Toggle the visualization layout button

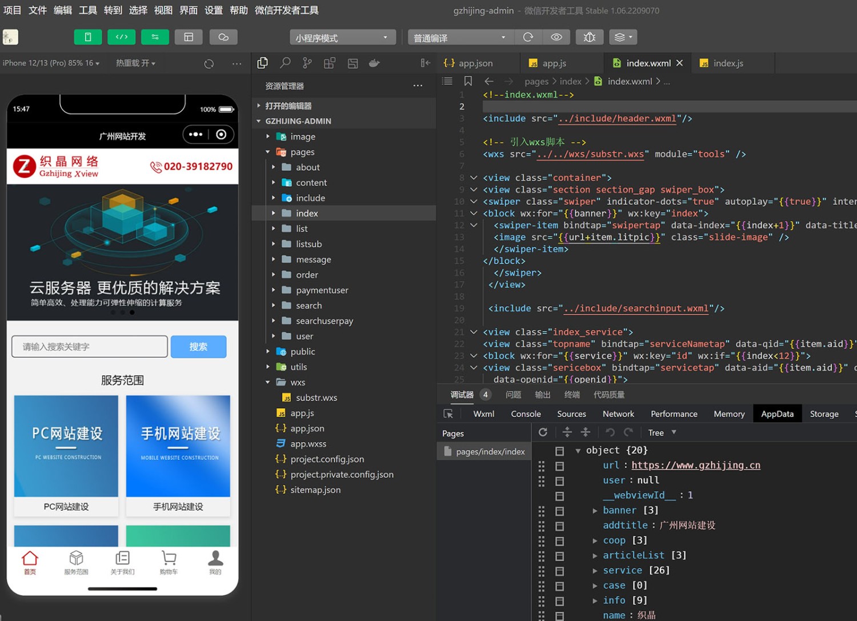coord(189,37)
